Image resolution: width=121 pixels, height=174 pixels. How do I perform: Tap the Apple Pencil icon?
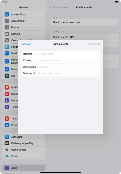[x=7, y=21]
